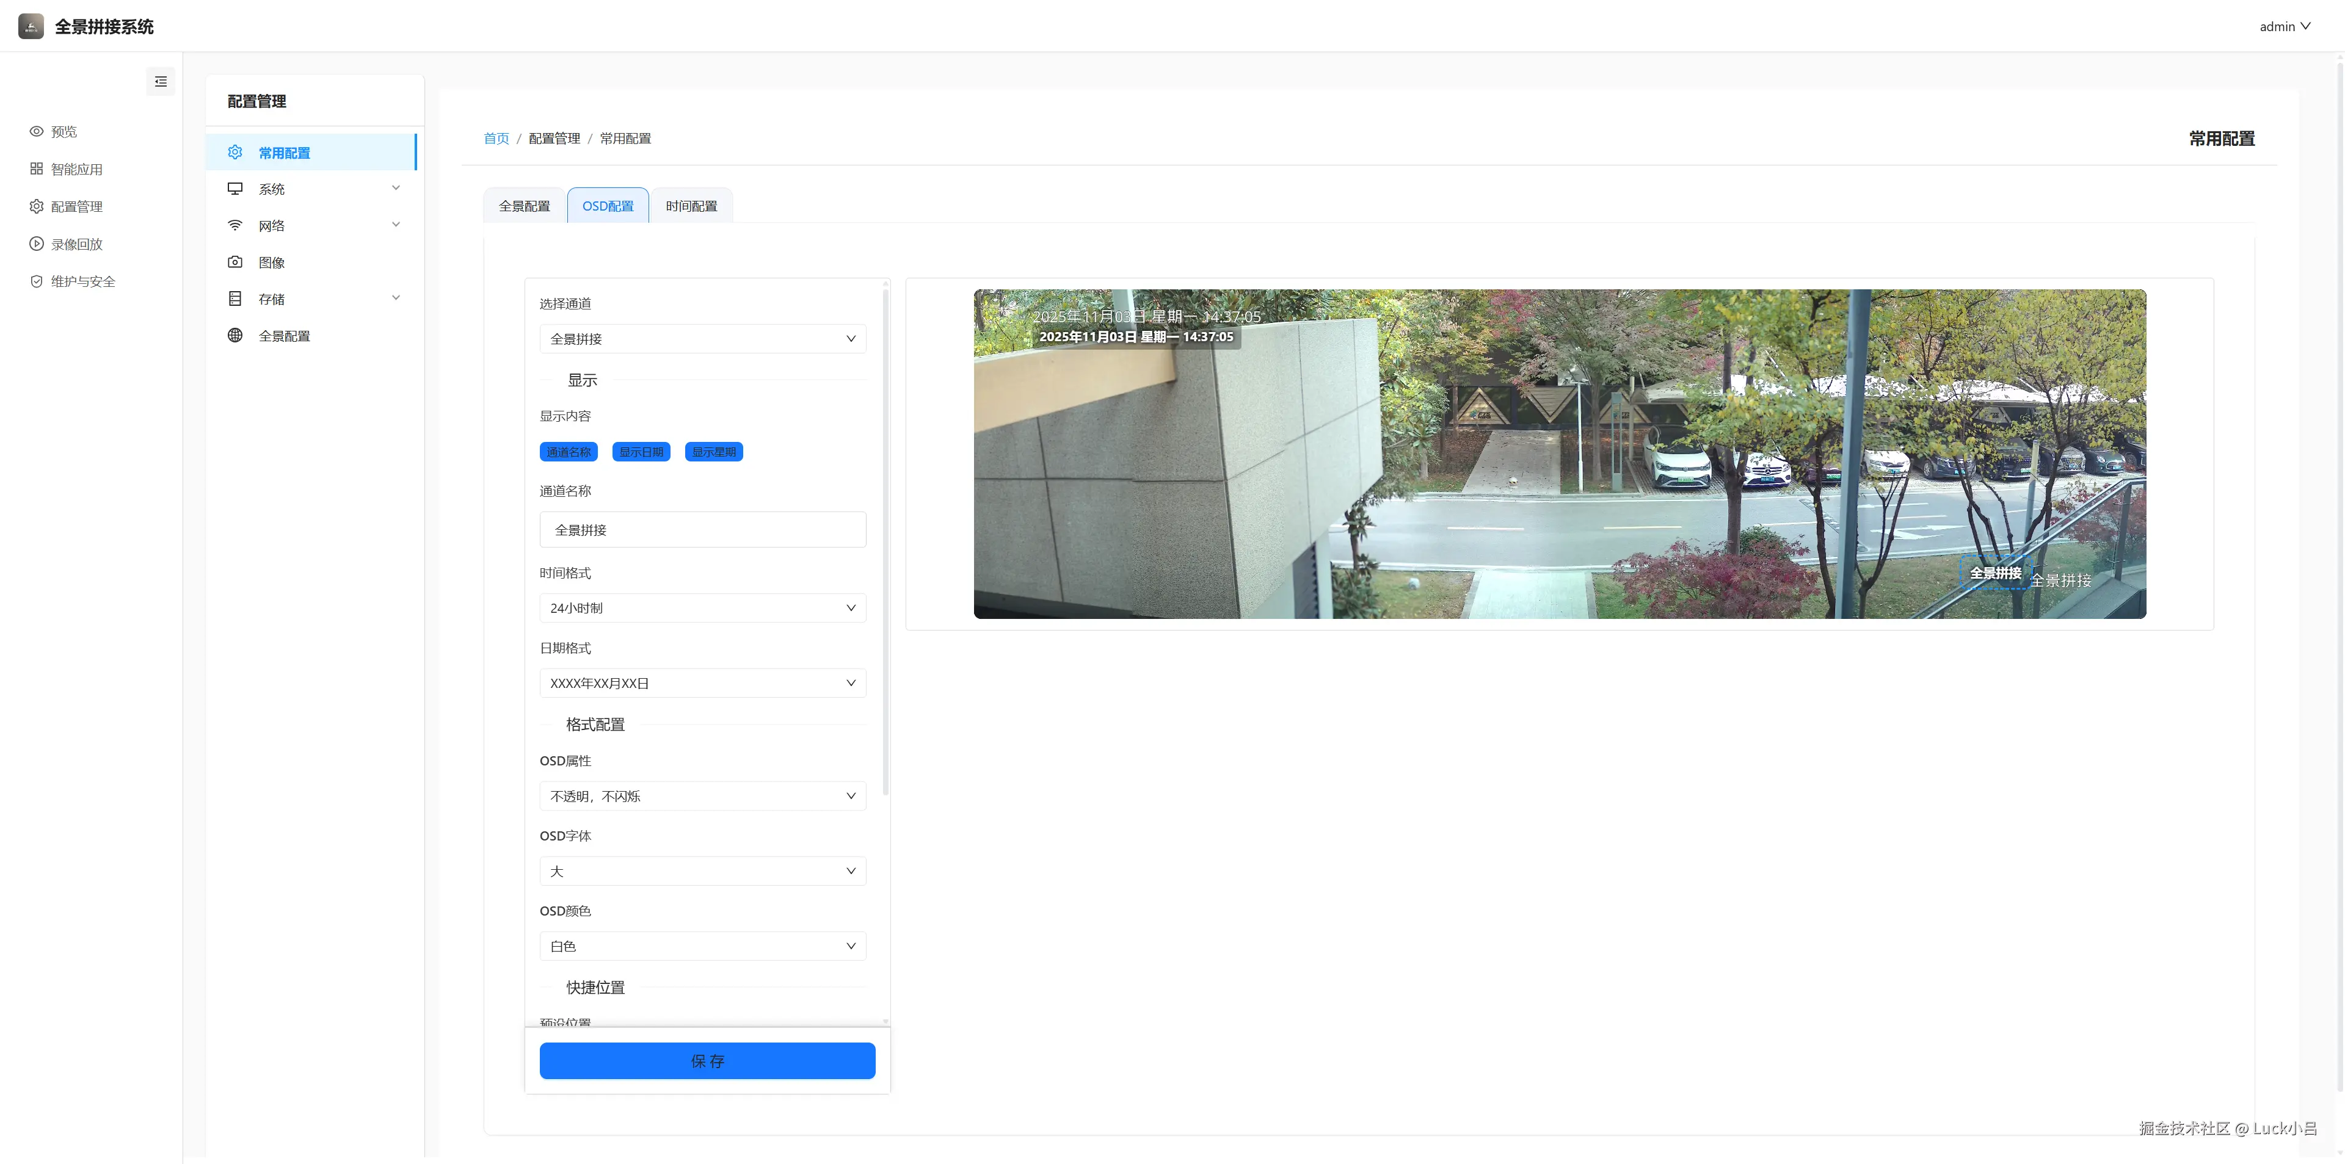Collapse the left sidebar menu icon
This screenshot has width=2345, height=1164.
(160, 82)
